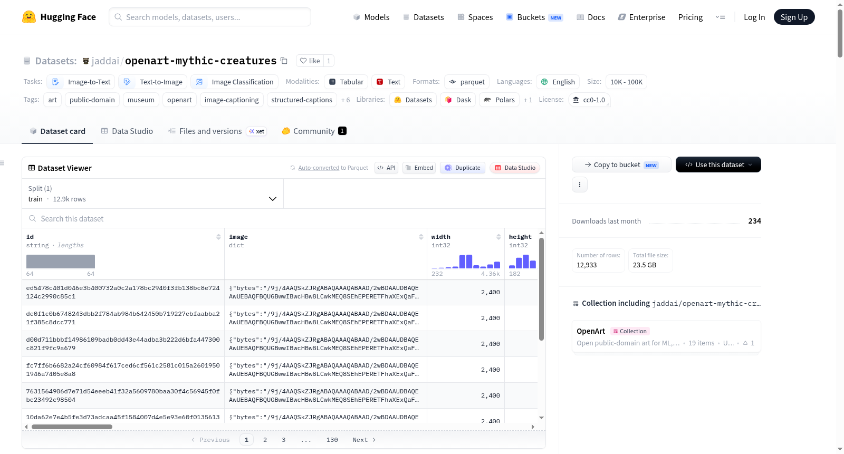This screenshot has width=844, height=454.
Task: Select the Image-to-Text task tag
Action: click(81, 82)
